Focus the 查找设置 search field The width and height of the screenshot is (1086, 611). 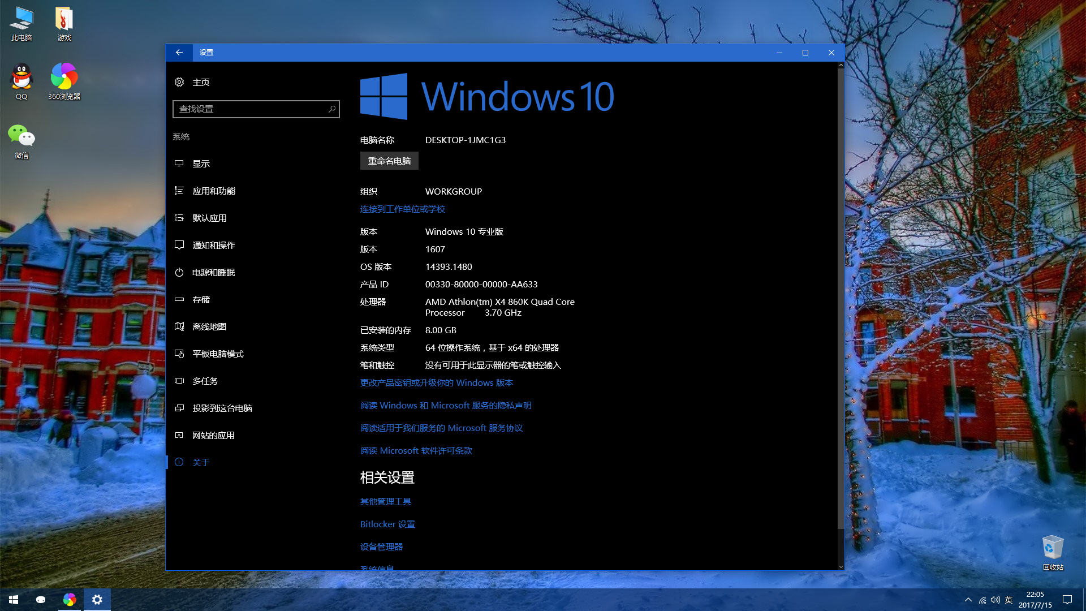click(x=256, y=109)
